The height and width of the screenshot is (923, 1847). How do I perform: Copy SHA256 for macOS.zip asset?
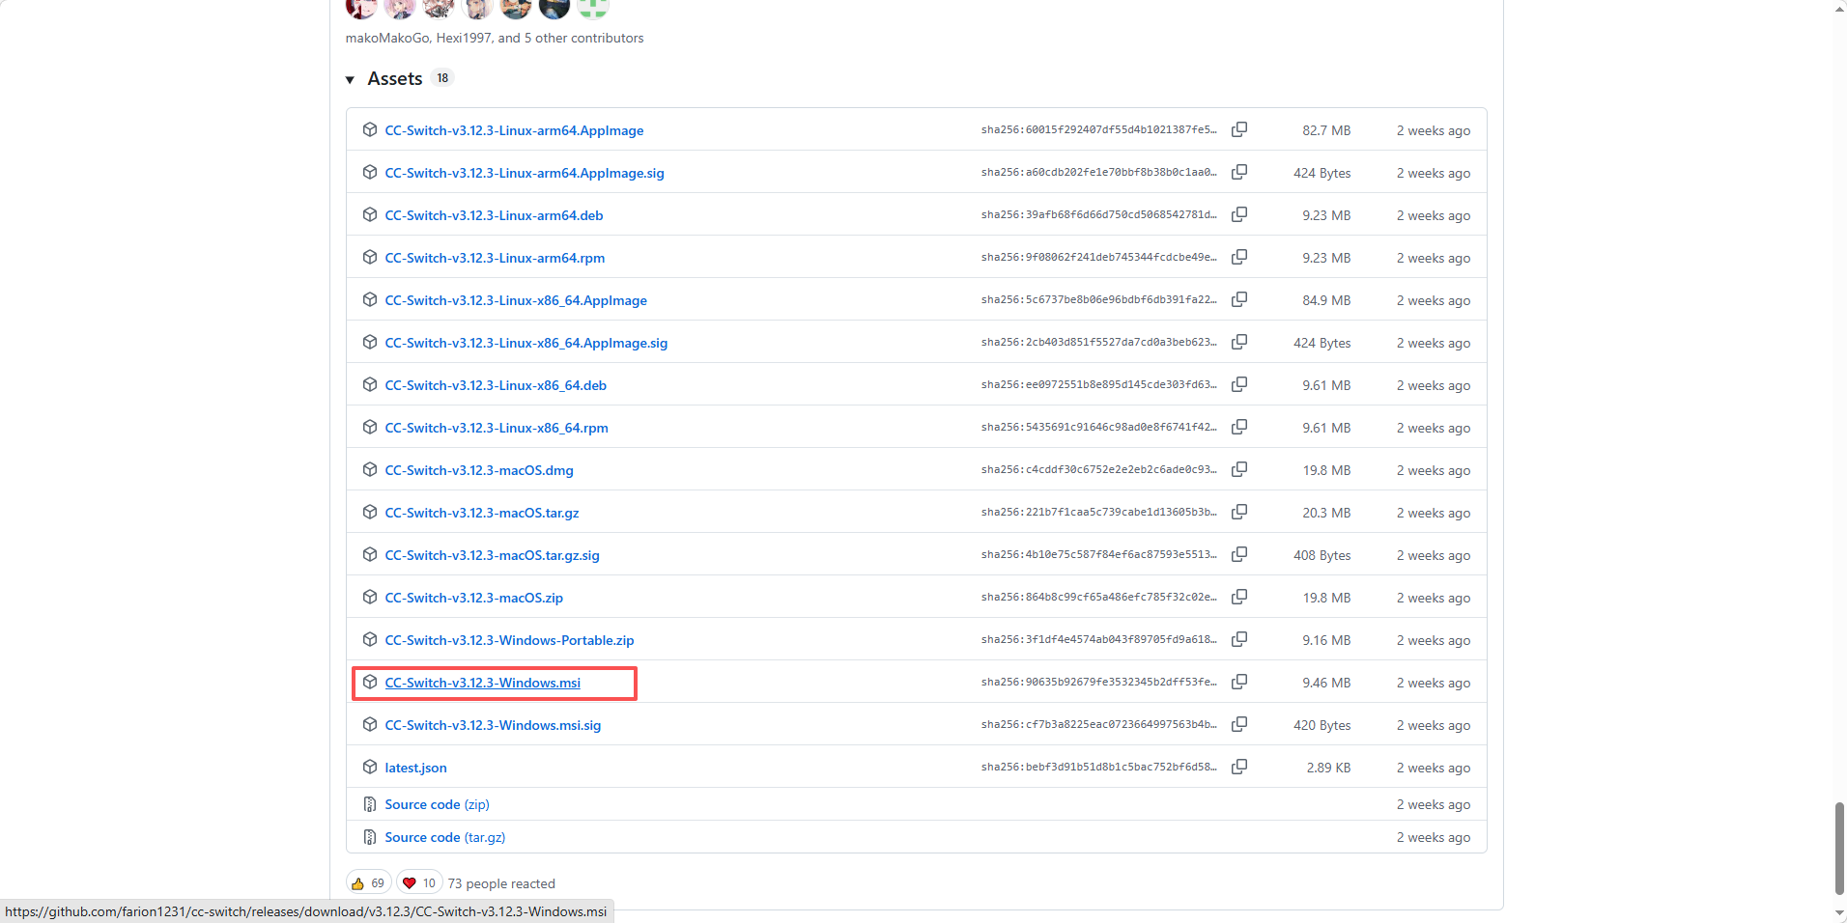pyautogui.click(x=1239, y=597)
